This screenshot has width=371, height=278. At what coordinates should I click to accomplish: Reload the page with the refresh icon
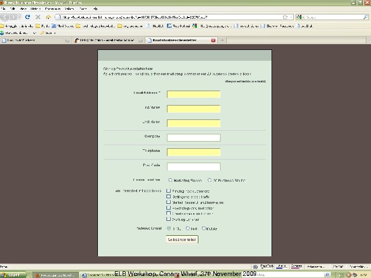(27, 17)
